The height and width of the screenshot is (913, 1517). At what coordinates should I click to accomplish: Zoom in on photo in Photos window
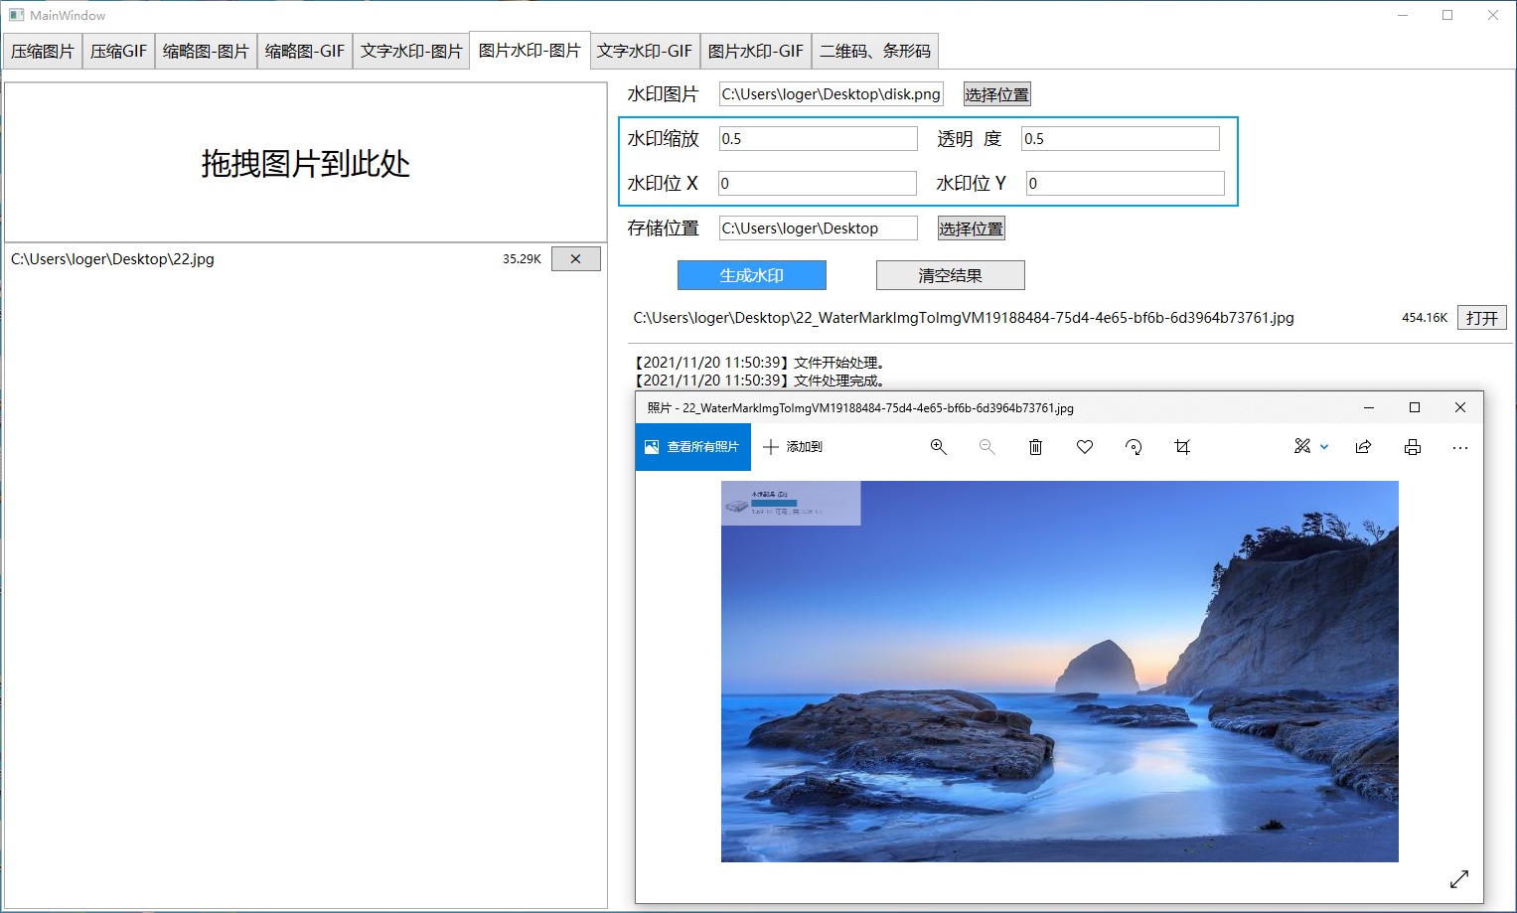tap(938, 447)
